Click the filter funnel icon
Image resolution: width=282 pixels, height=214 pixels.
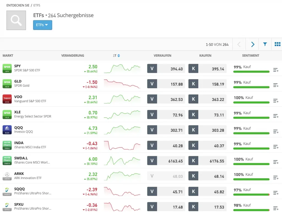coord(265,44)
